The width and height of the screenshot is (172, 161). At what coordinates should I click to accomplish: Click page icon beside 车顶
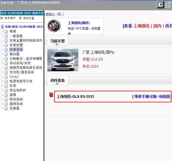pyautogui.click(x=6, y=86)
